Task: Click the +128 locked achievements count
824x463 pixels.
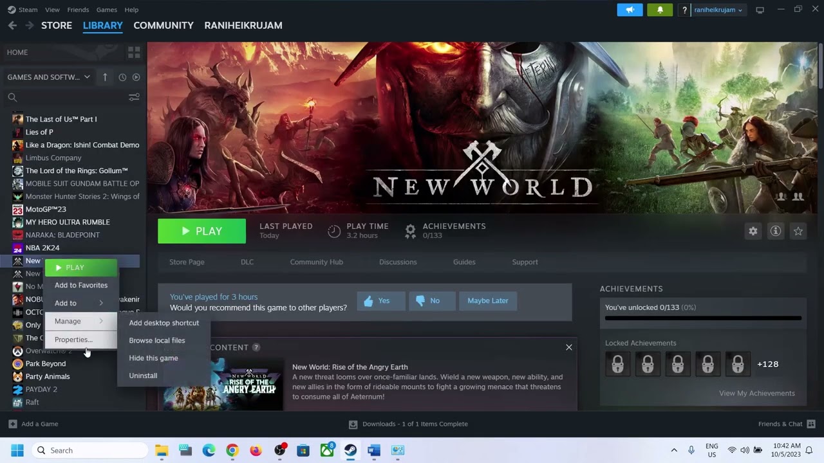Action: [768, 364]
